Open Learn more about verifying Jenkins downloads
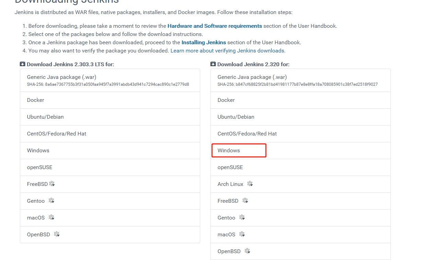 [x=227, y=51]
